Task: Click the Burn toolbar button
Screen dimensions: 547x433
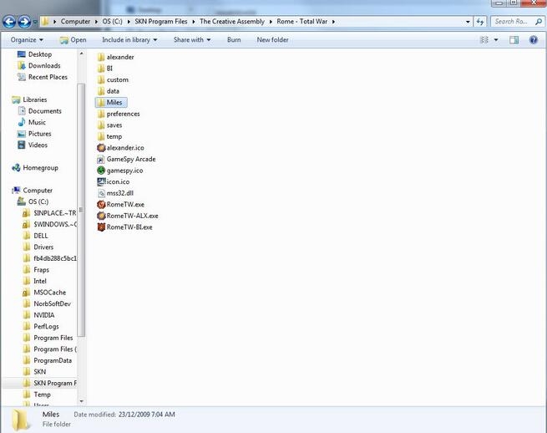Action: (234, 39)
